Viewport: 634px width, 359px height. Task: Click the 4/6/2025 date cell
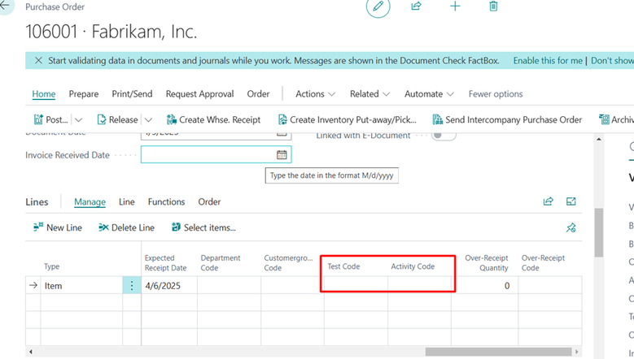169,286
